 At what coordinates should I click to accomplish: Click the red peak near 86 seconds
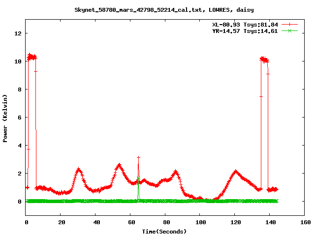click(x=176, y=172)
